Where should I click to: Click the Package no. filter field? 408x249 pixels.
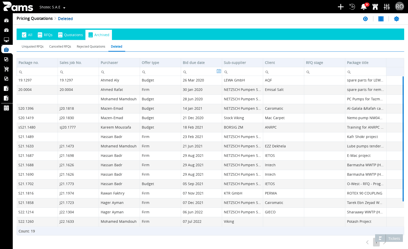click(x=37, y=72)
